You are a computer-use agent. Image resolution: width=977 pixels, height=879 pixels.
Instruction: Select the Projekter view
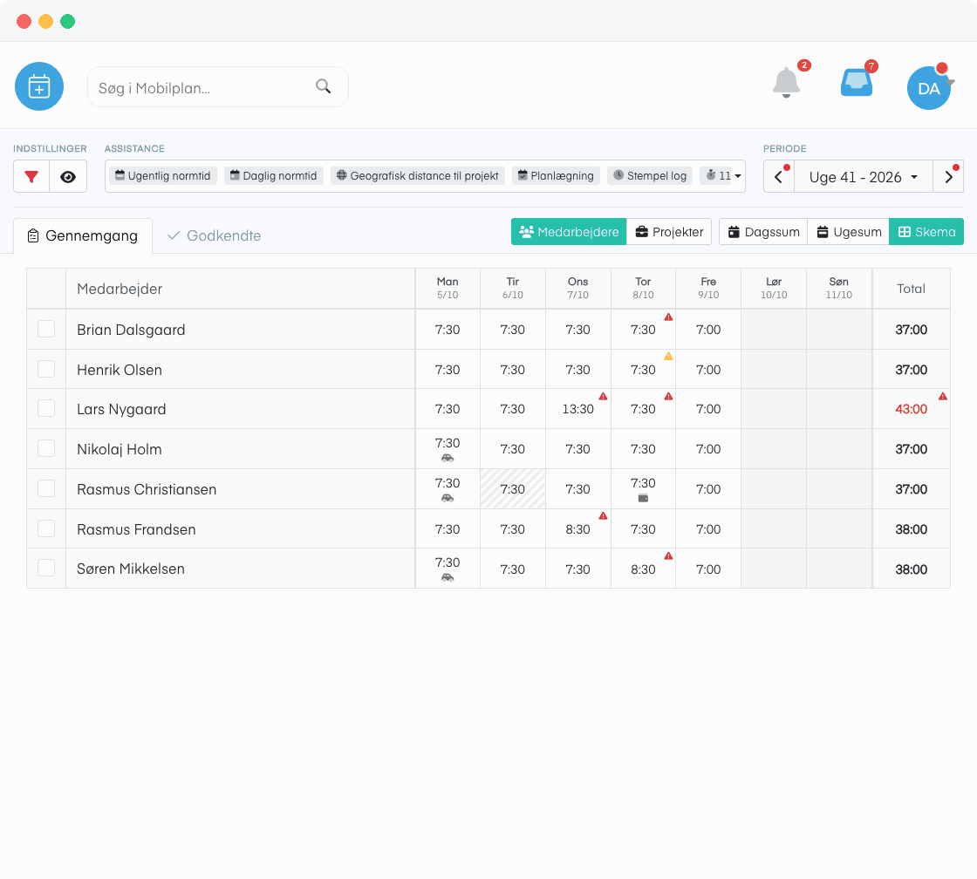click(x=669, y=232)
